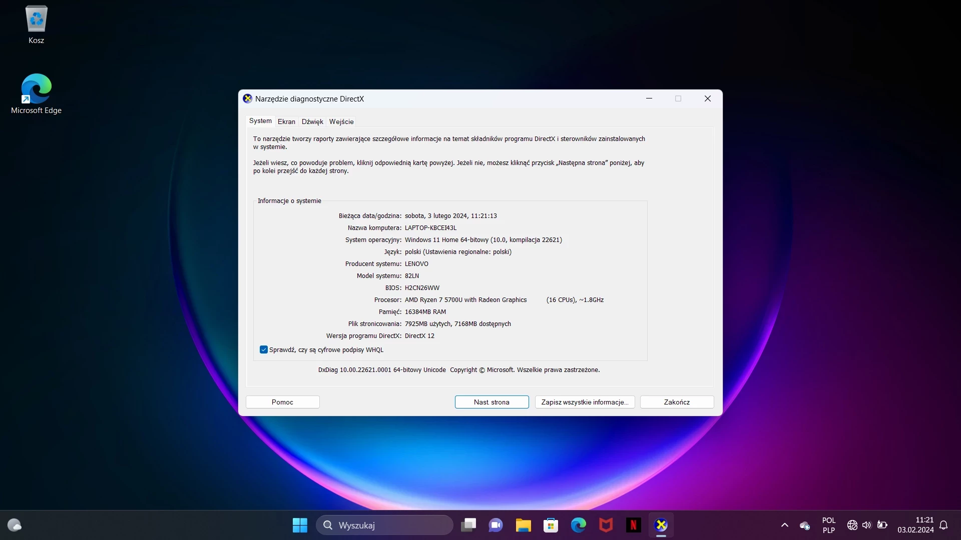
Task: Select the DirectX diagnostic taskbar icon
Action: click(x=661, y=525)
